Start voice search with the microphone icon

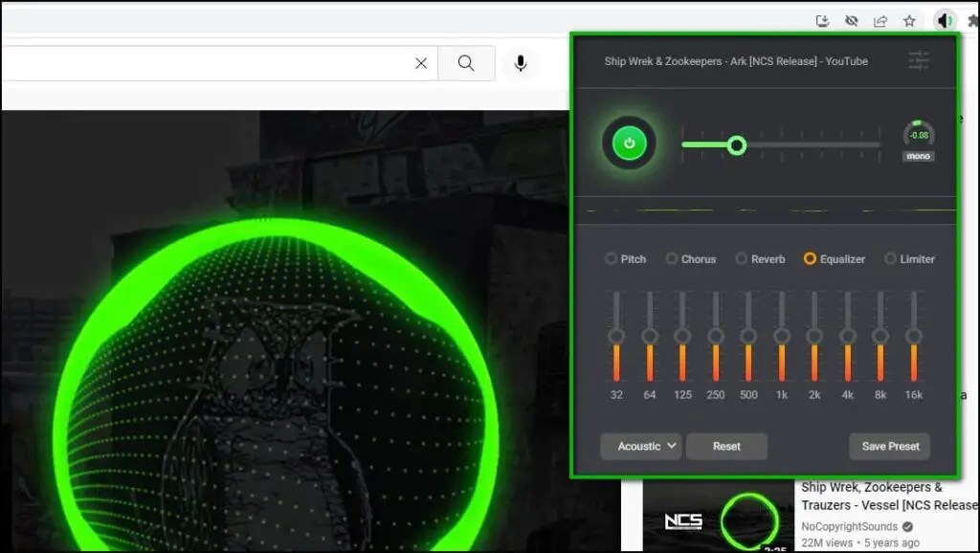click(x=520, y=63)
